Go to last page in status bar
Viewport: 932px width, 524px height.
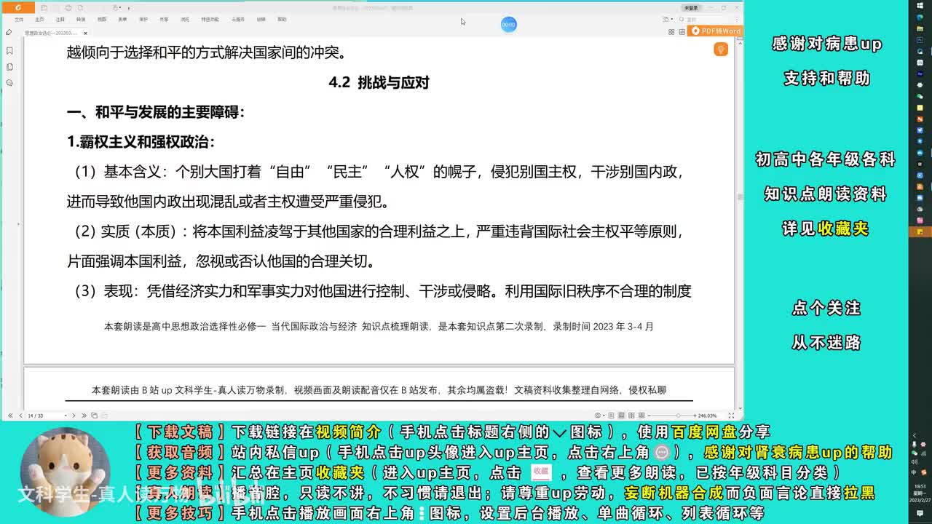coord(84,416)
